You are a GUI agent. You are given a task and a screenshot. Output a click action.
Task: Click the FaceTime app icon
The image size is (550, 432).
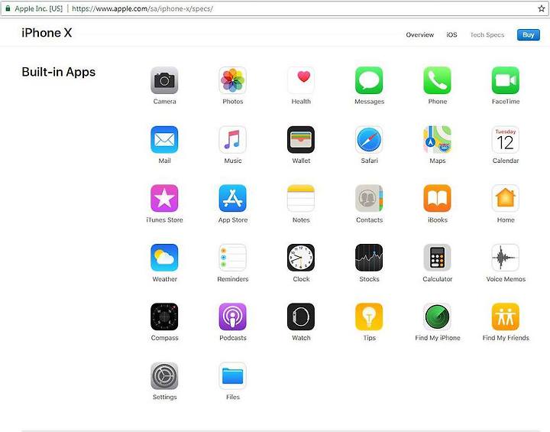point(506,80)
